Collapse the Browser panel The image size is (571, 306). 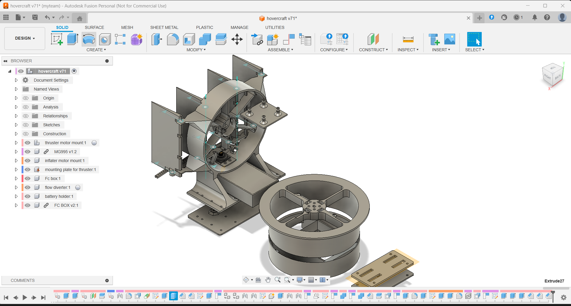click(x=5, y=61)
